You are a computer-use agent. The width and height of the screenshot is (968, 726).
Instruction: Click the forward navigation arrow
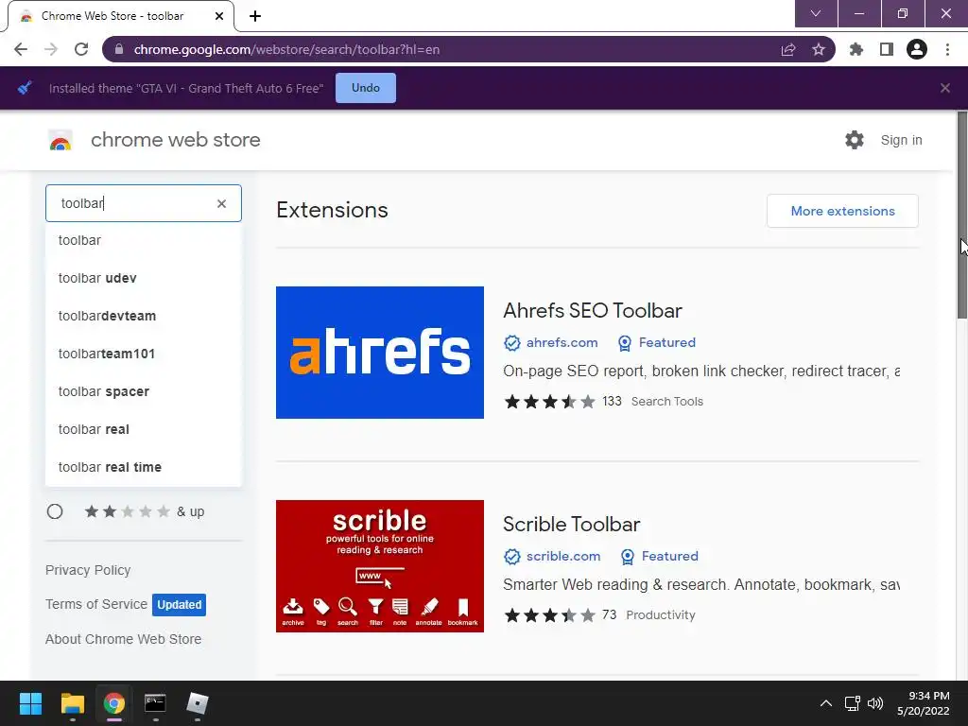click(x=51, y=49)
